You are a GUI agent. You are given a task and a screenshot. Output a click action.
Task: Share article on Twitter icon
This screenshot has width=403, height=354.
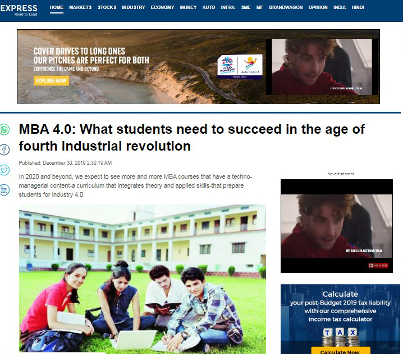(x=4, y=170)
